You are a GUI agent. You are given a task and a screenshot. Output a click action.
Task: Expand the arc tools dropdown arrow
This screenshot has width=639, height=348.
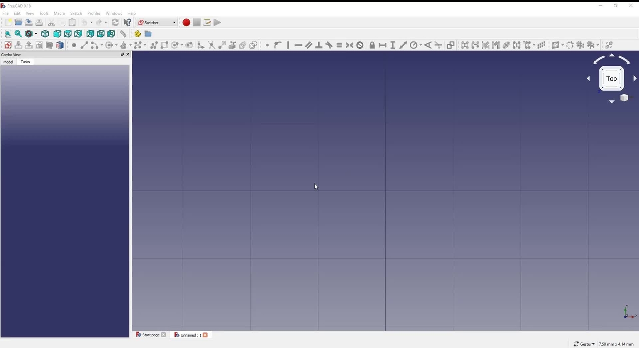pos(101,45)
